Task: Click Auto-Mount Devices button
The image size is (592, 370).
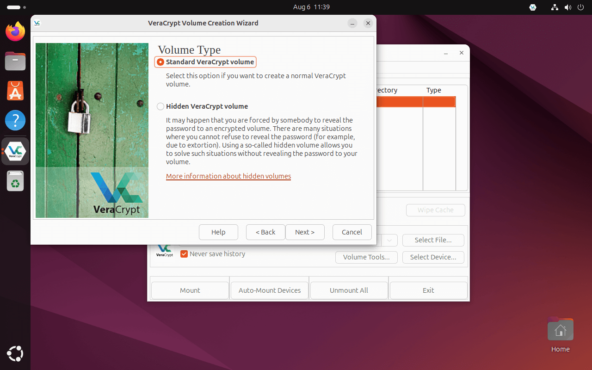Action: [x=270, y=290]
